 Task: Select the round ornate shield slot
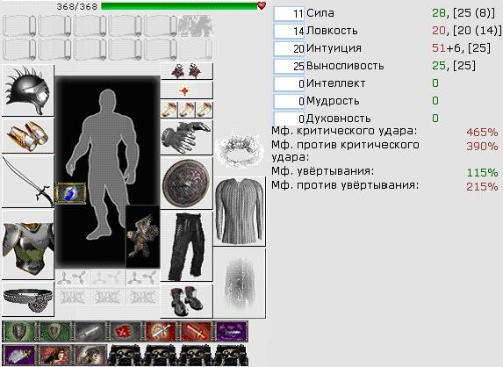(x=187, y=183)
